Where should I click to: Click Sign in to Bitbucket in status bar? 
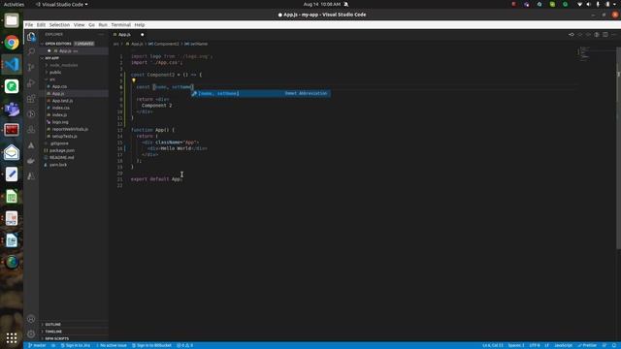pyautogui.click(x=151, y=345)
